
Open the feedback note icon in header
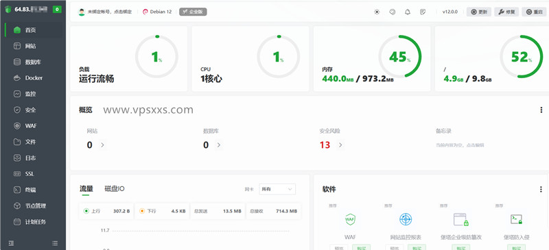click(423, 12)
